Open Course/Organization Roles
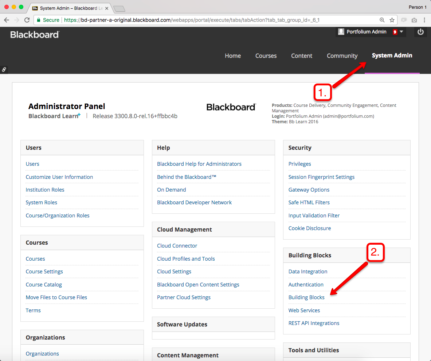431x361 pixels. (x=58, y=216)
